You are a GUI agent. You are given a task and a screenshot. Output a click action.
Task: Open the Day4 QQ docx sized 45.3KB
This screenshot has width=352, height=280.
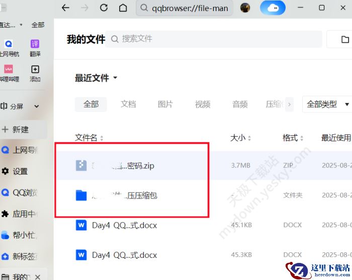124,255
